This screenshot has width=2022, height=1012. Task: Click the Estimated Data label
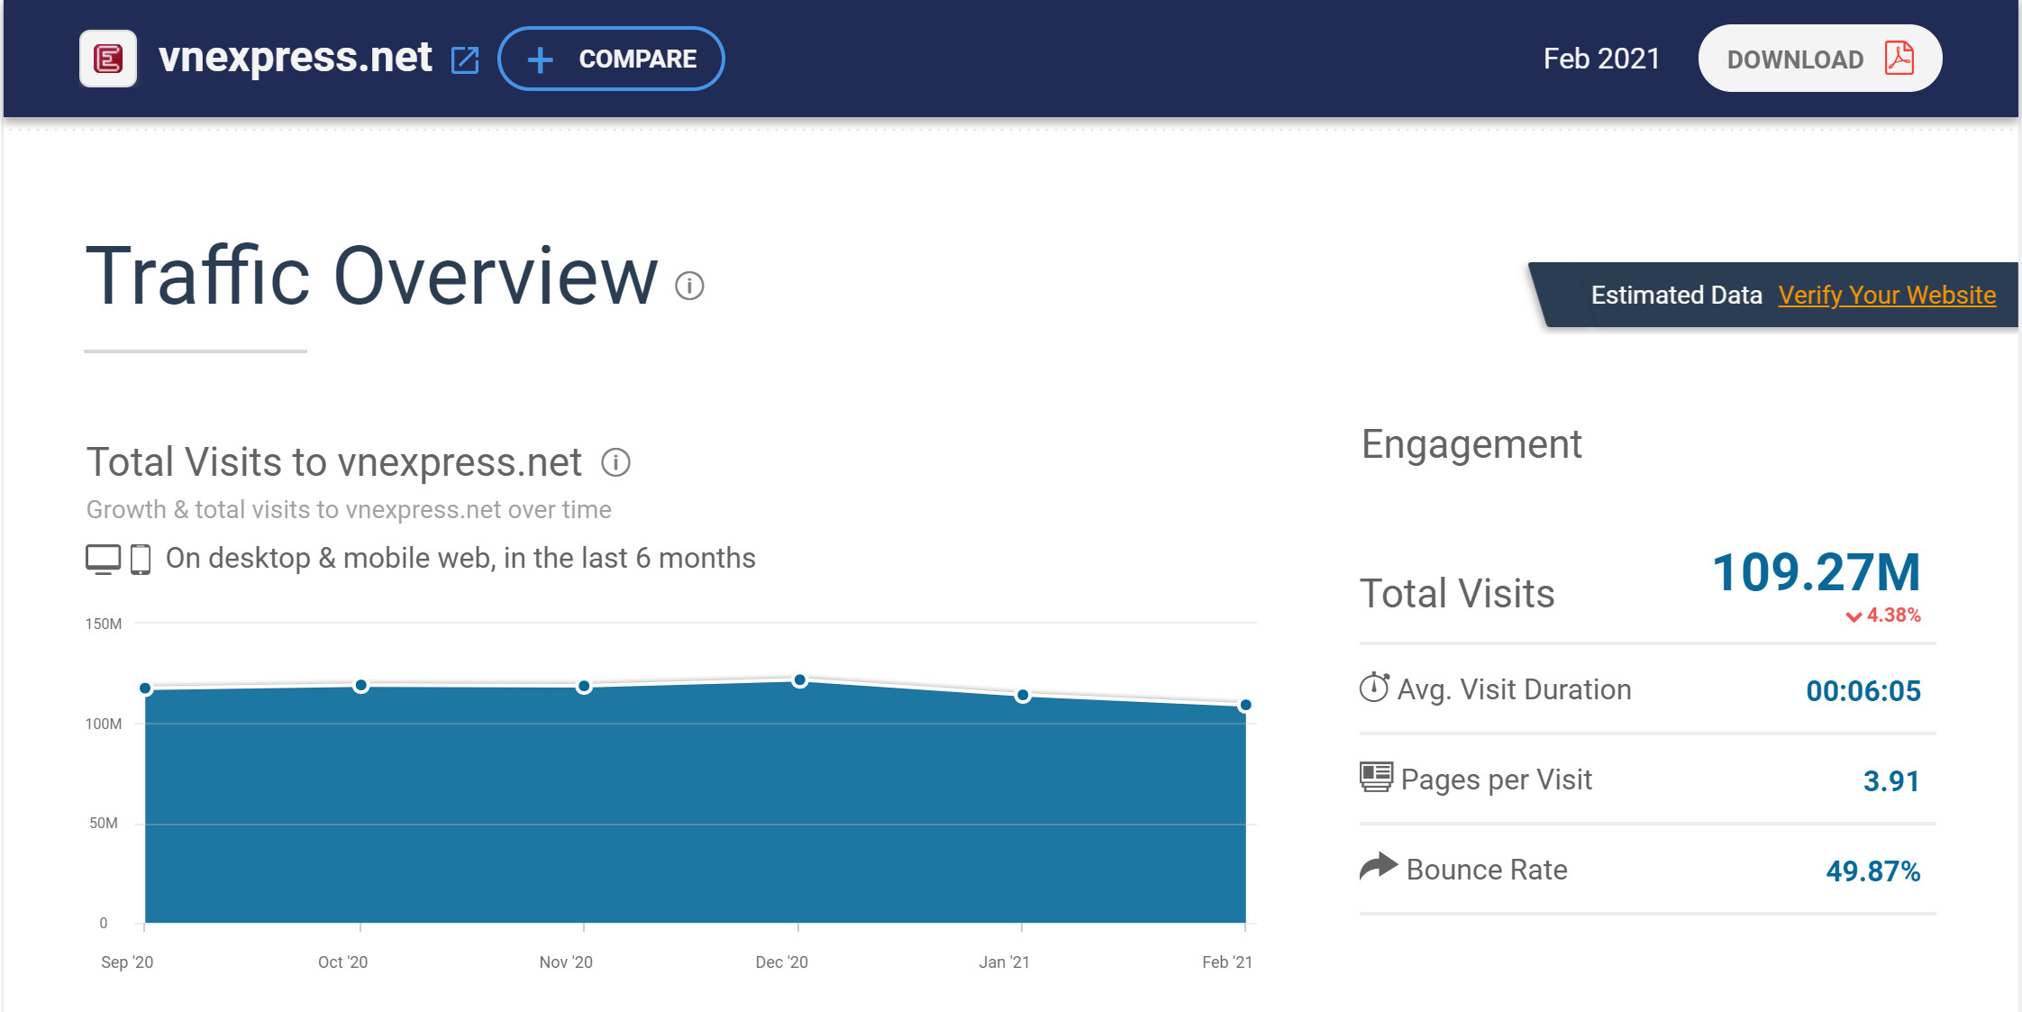1677,295
